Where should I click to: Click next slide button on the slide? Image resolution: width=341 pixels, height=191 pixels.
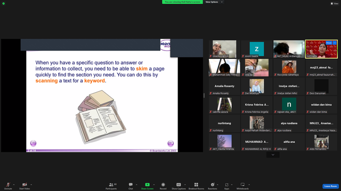click(170, 143)
